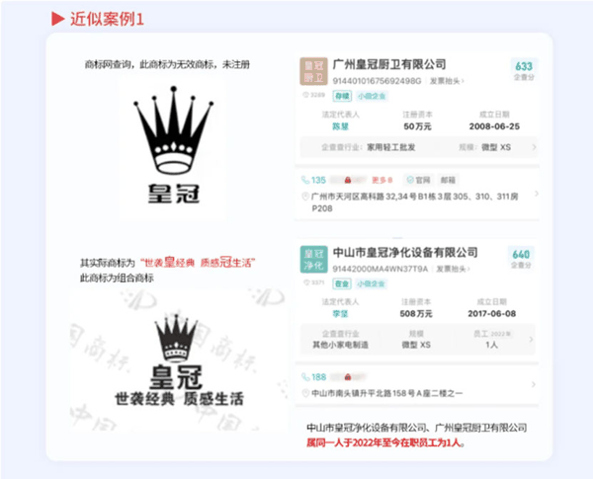Expand the 广州市天河区高科路 address row arrow
Viewport: 593px width, 479px height.
pos(535,195)
